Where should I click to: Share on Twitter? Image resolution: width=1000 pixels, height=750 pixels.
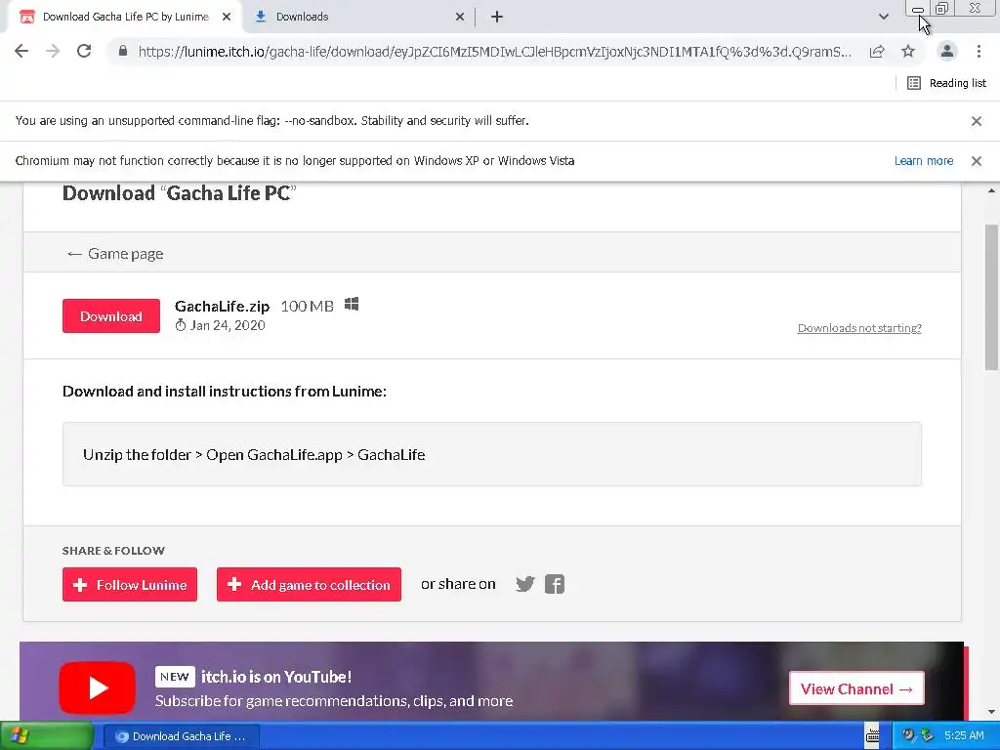coord(524,584)
